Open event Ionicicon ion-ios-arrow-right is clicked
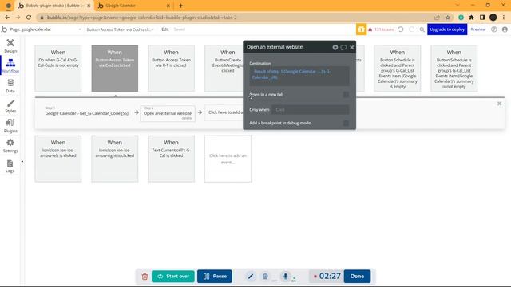Image resolution: width=511 pixels, height=287 pixels. (115, 159)
